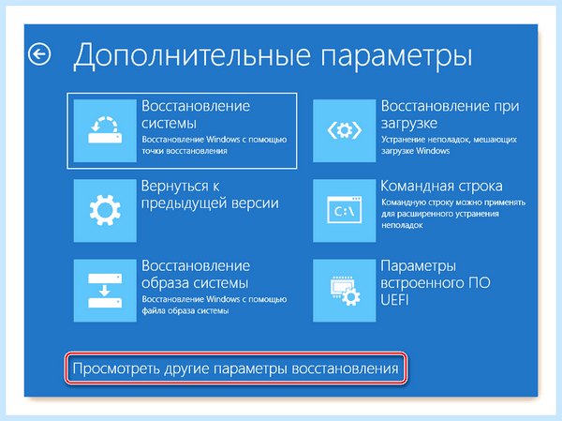This screenshot has width=562, height=421.
Task: Open 'Восстановление системы' heading
Action: coord(196,114)
